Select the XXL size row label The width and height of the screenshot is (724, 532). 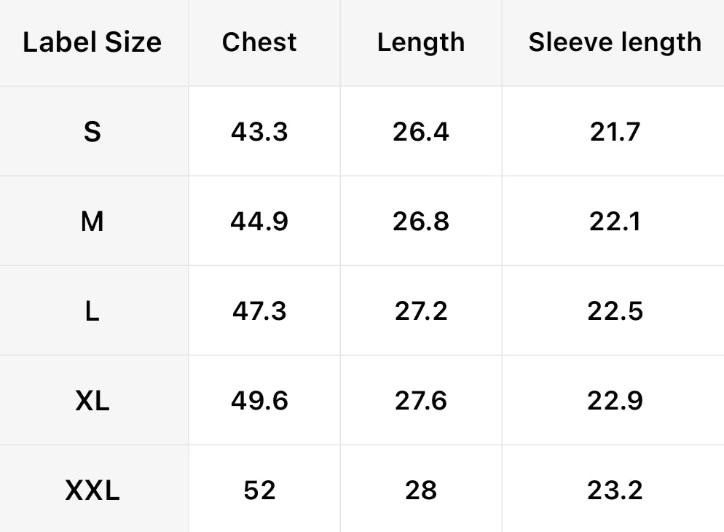click(92, 490)
